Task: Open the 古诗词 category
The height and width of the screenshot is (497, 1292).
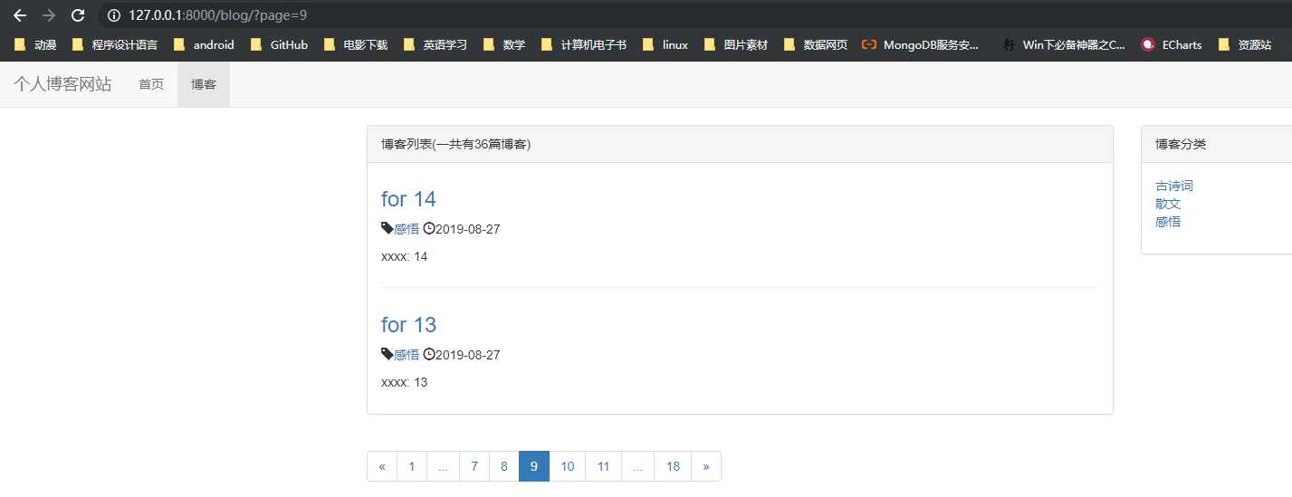Action: pyautogui.click(x=1174, y=186)
